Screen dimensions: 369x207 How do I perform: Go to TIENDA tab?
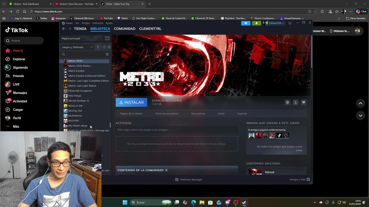(80, 29)
